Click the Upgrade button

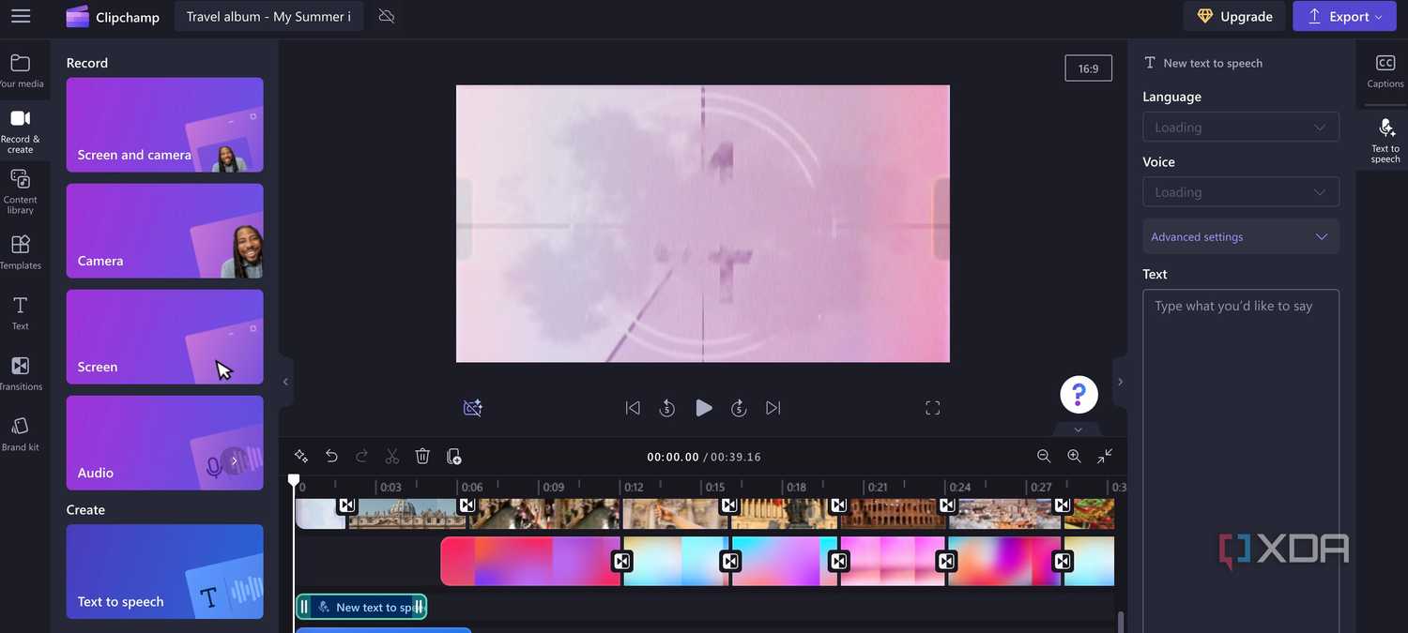click(1234, 16)
